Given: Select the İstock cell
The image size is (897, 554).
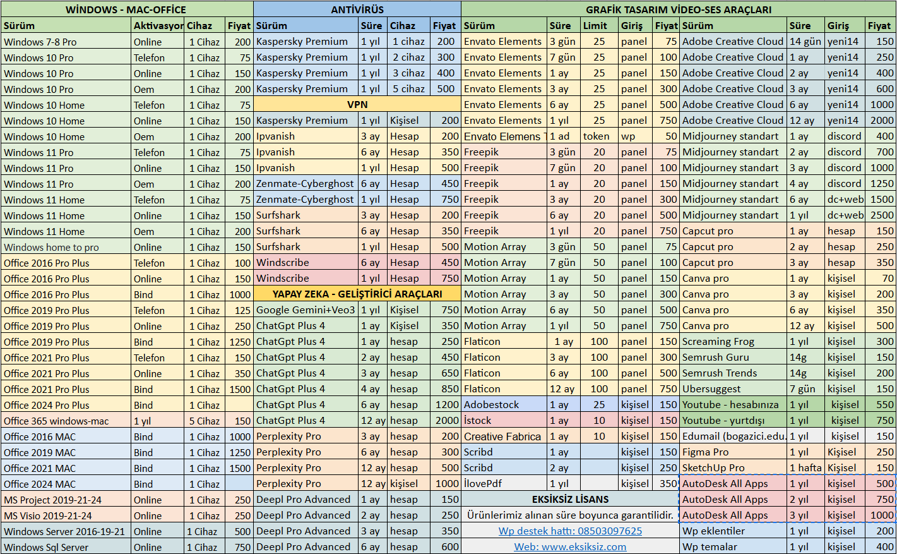Looking at the screenshot, I should click(505, 420).
